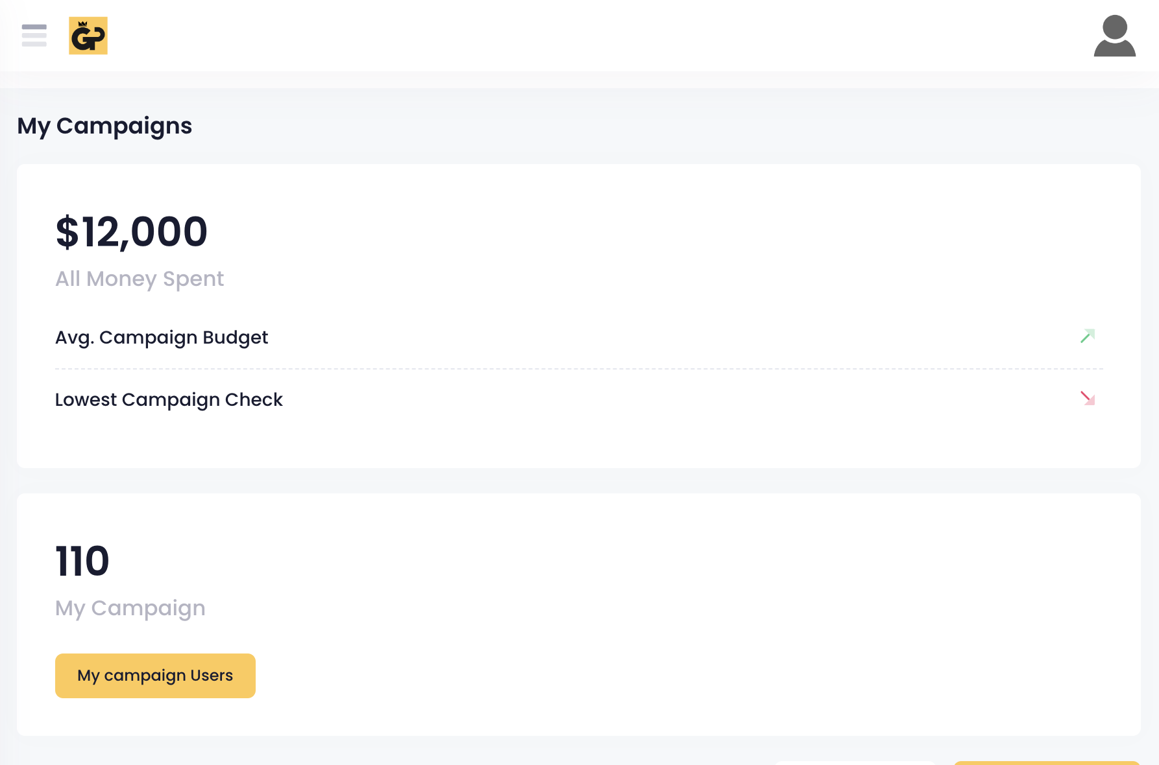Click the gray My Campaign caption

pos(130,608)
